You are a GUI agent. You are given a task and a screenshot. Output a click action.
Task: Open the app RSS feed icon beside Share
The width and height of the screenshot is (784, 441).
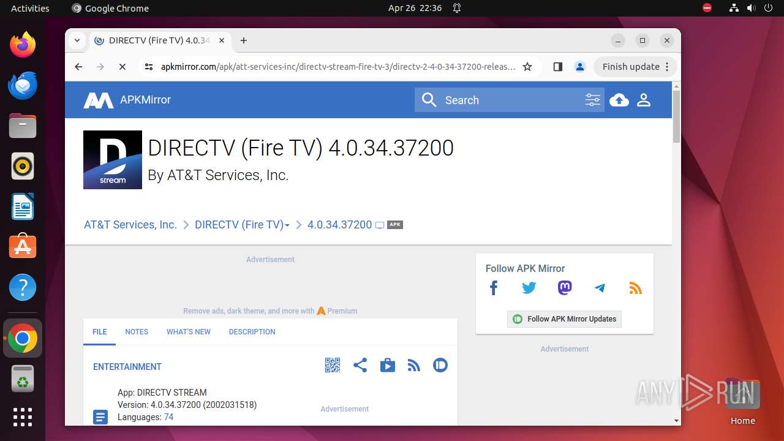tap(414, 366)
